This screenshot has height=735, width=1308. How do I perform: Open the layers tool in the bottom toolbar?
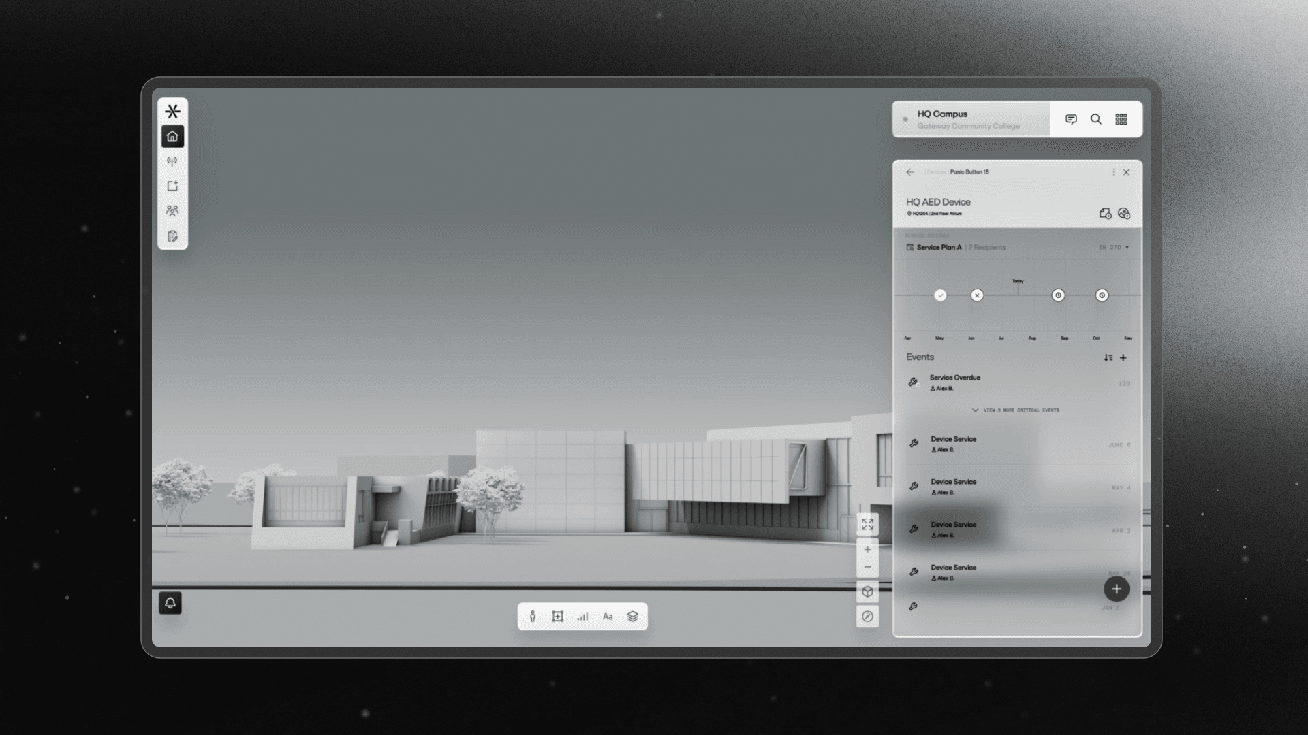point(633,617)
